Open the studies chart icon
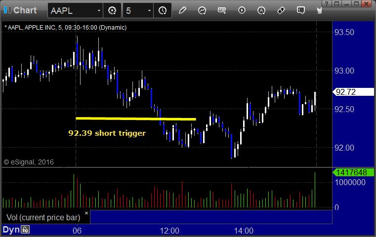This screenshot has width=376, height=237. pyautogui.click(x=202, y=10)
